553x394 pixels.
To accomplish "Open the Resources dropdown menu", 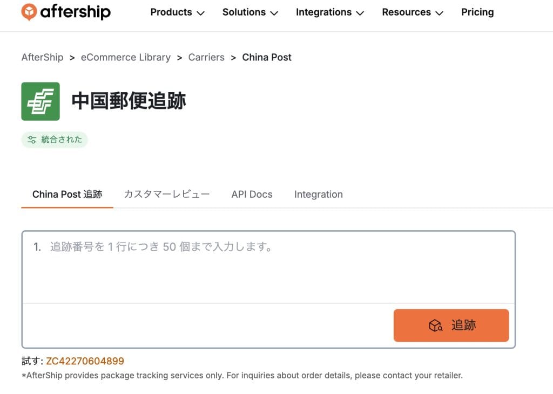I will point(412,12).
